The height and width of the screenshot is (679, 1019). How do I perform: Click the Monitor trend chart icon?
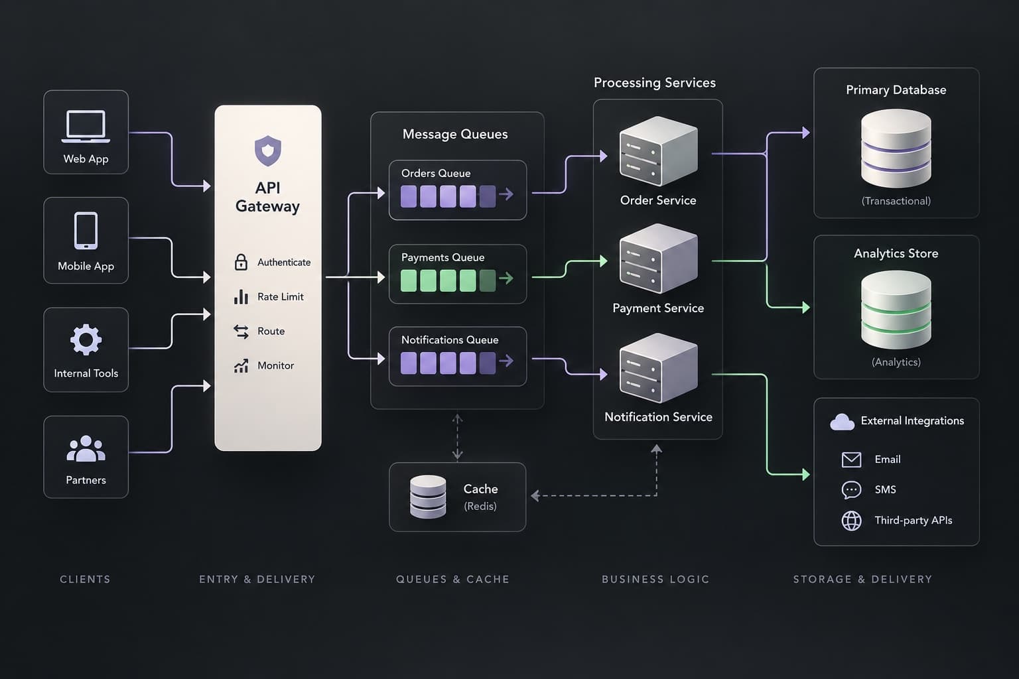241,365
